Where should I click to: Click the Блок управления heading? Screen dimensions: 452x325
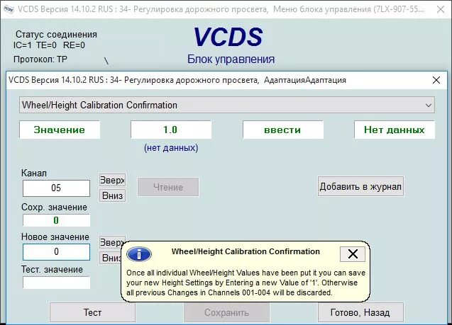231,59
